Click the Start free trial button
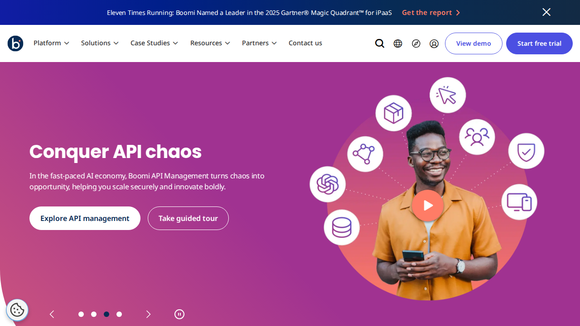This screenshot has height=326, width=580. 539,43
